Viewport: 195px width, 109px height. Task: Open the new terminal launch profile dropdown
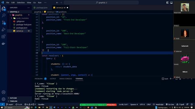click(x=173, y=79)
